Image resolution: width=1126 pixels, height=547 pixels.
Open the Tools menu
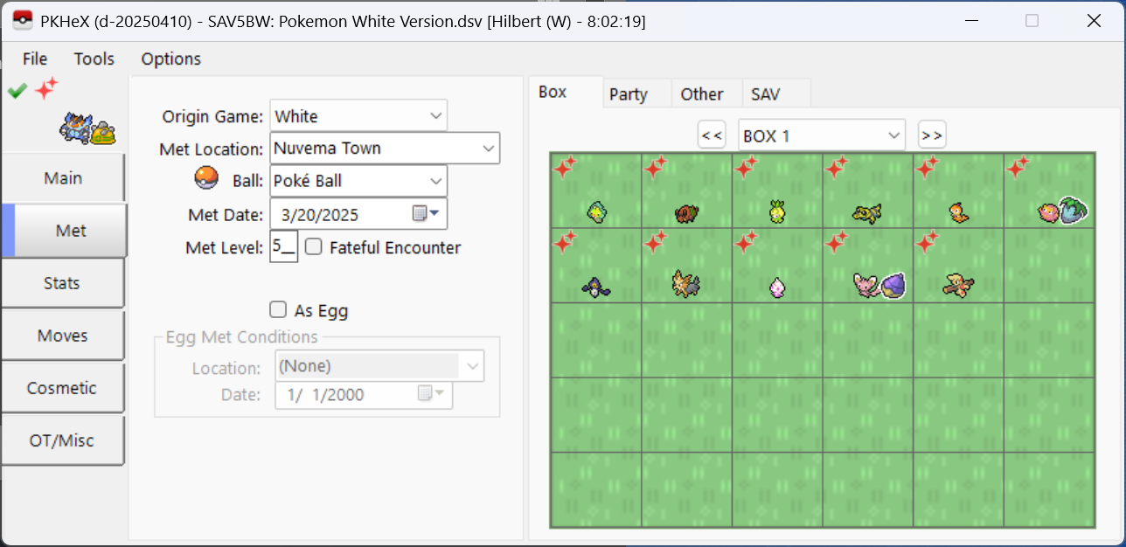(94, 59)
